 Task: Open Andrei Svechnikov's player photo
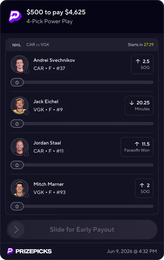coord(19,64)
